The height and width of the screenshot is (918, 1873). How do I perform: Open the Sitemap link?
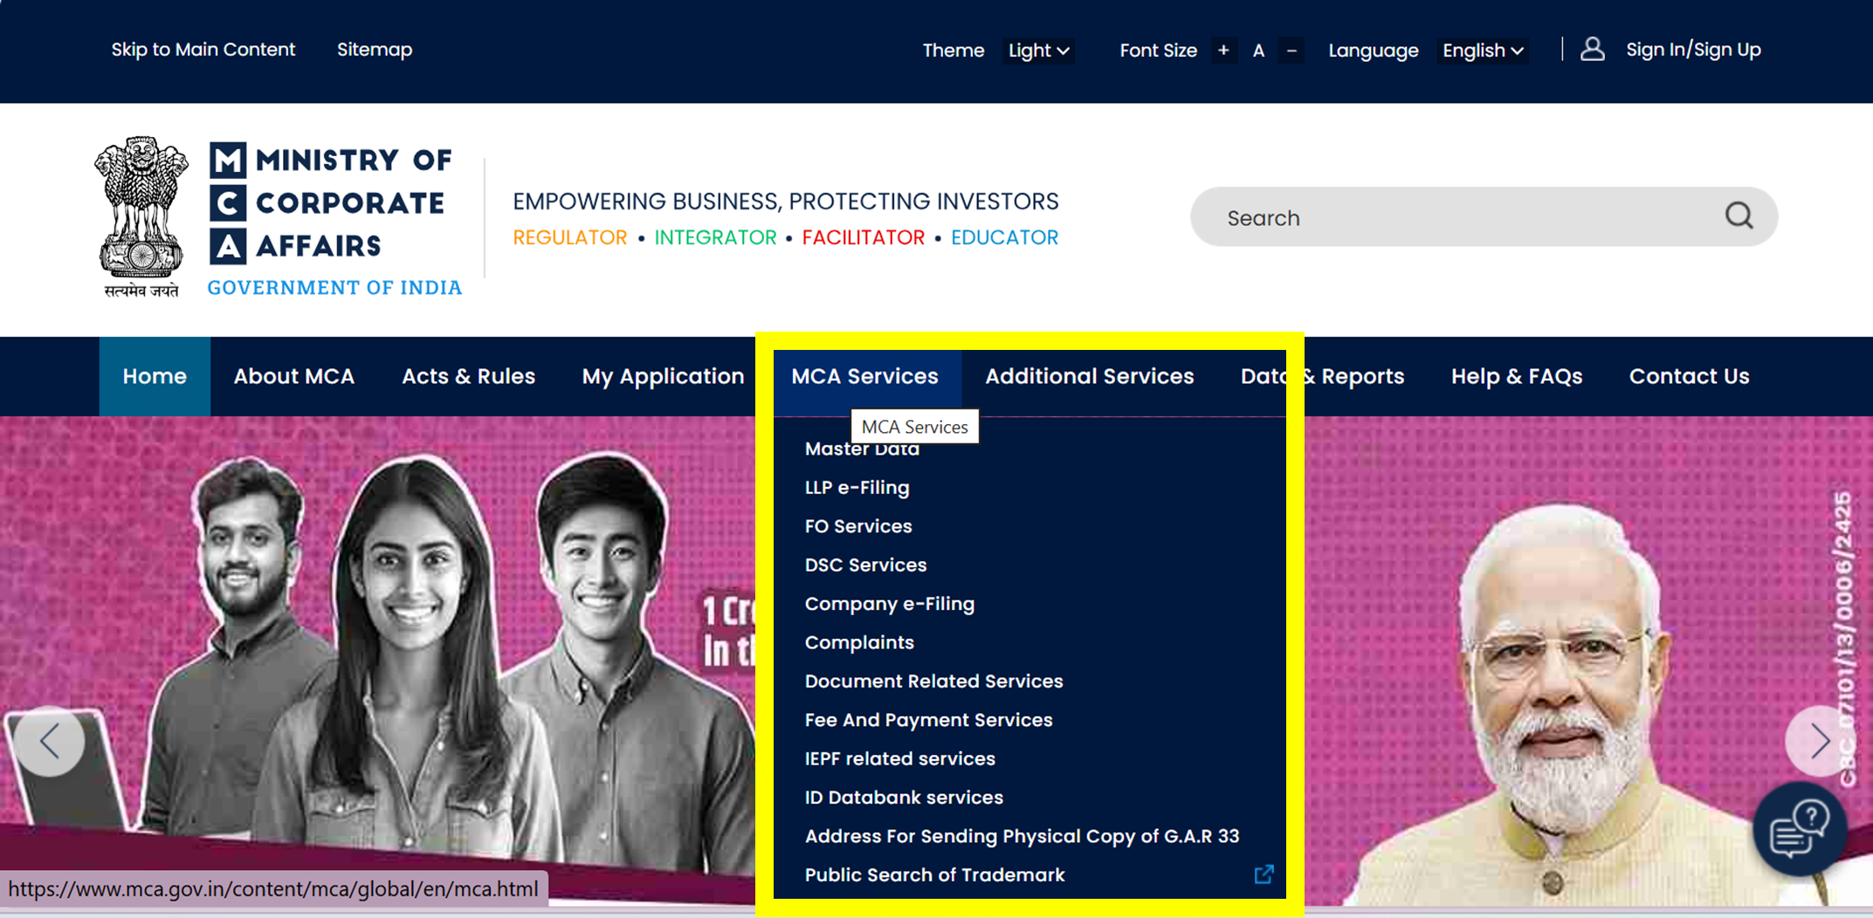tap(375, 50)
